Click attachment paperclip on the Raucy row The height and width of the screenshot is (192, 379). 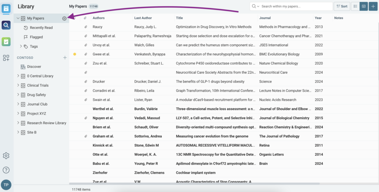(85, 27)
